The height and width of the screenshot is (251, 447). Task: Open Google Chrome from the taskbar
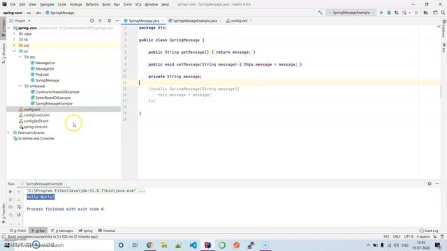[149, 245]
